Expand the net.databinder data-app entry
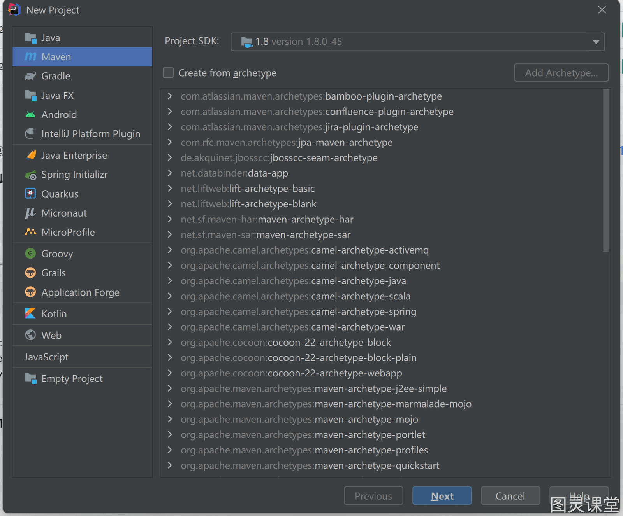Image resolution: width=623 pixels, height=516 pixels. pos(170,173)
